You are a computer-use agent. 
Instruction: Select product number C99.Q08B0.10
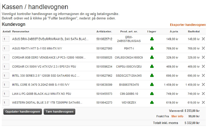[x=129, y=94]
